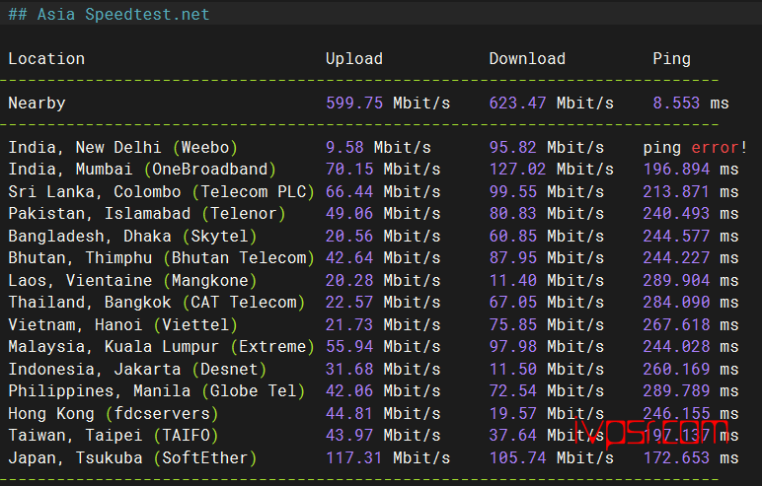762x486 pixels.
Task: Click 'Vietnam, Hanoi (Viettel)' row label
Action: click(x=123, y=324)
